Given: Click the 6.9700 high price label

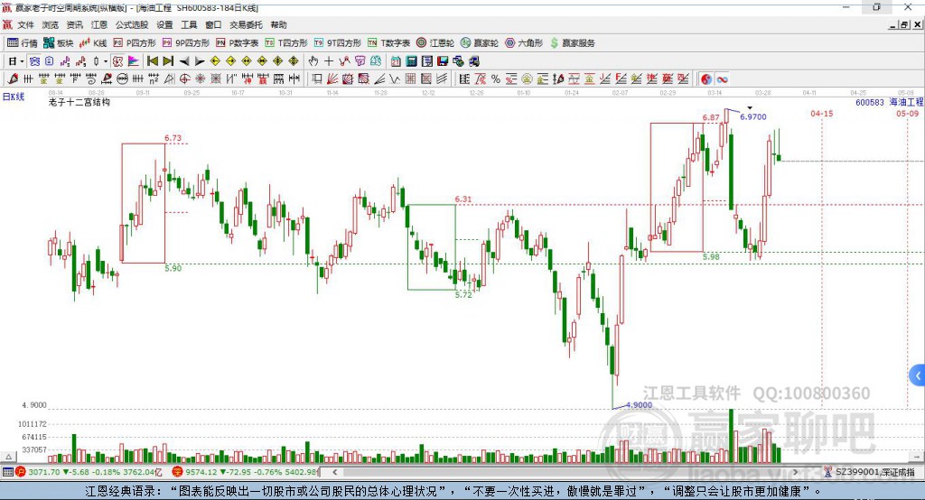Looking at the screenshot, I should (x=753, y=116).
